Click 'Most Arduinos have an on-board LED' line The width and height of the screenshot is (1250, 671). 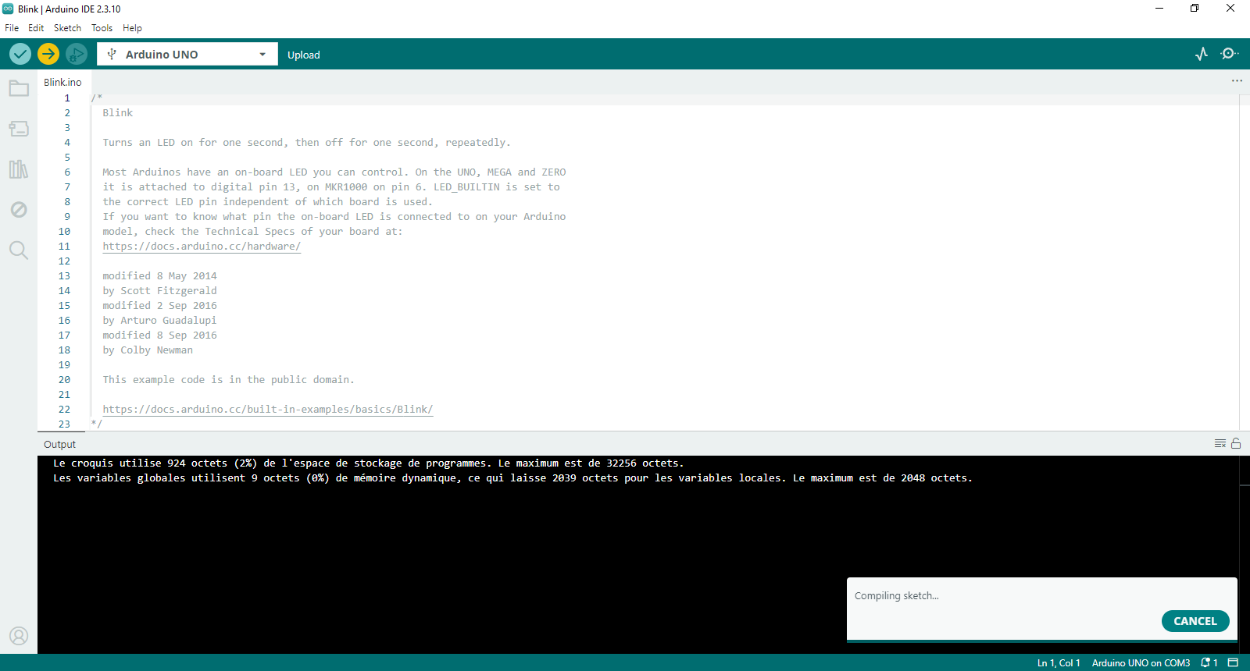pyautogui.click(x=334, y=172)
